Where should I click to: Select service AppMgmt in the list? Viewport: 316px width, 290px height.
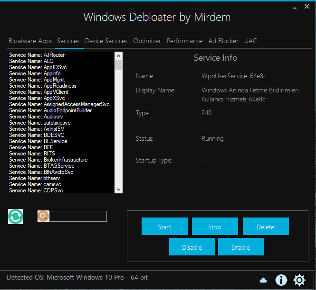pyautogui.click(x=61, y=80)
